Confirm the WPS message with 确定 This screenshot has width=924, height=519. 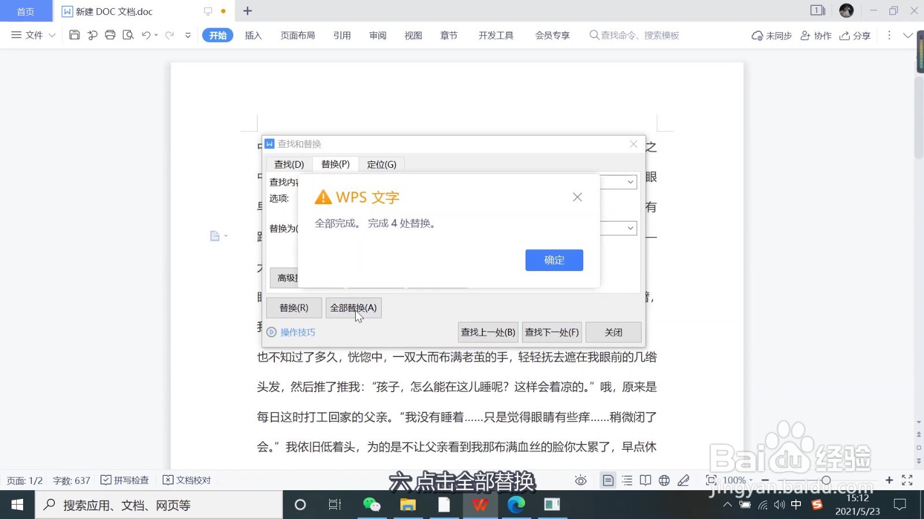click(x=554, y=260)
